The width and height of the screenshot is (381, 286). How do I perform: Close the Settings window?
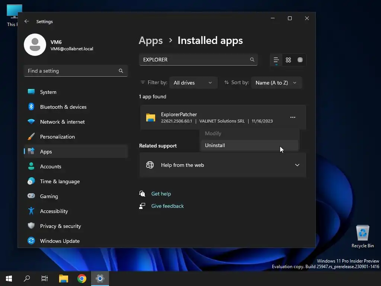(x=307, y=18)
